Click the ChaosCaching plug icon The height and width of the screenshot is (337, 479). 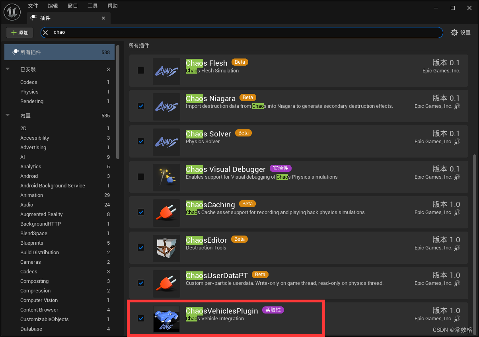pos(166,213)
